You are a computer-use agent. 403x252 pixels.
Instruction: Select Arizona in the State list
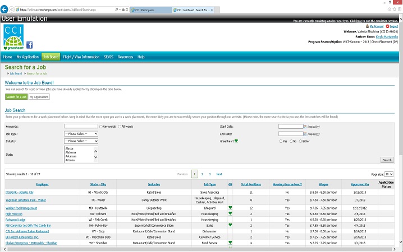tap(70, 160)
